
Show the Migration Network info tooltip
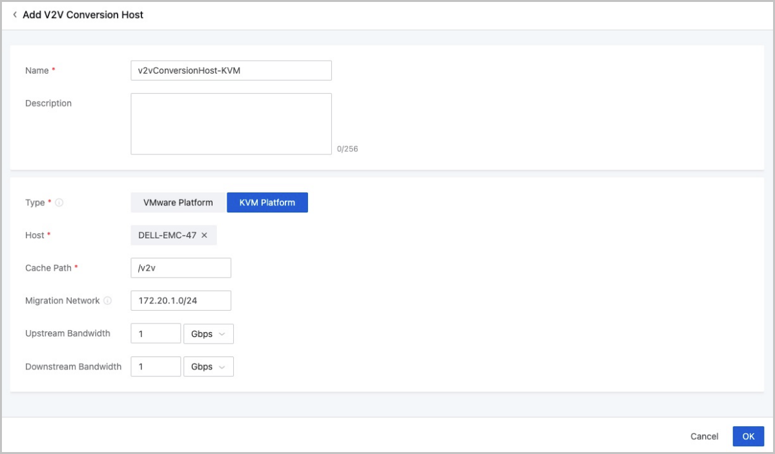[x=108, y=301]
